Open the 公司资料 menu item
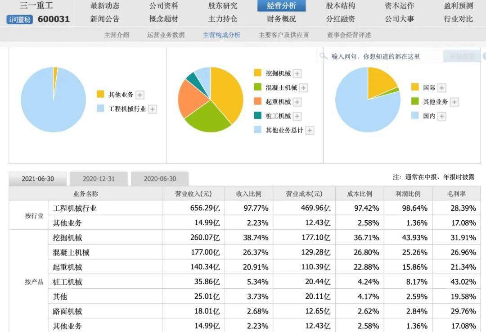The image size is (486, 332). click(164, 5)
